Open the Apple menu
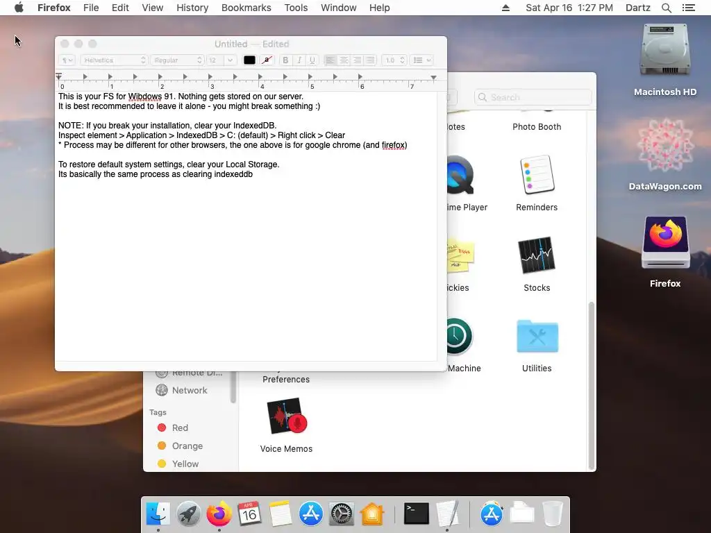The width and height of the screenshot is (711, 533). pyautogui.click(x=19, y=8)
